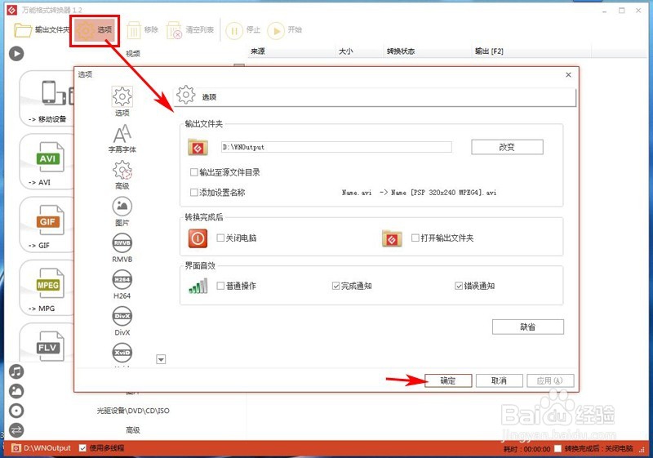Click the folder icon beside 打开输出文件夹
Image resolution: width=653 pixels, height=458 pixels.
click(x=392, y=238)
